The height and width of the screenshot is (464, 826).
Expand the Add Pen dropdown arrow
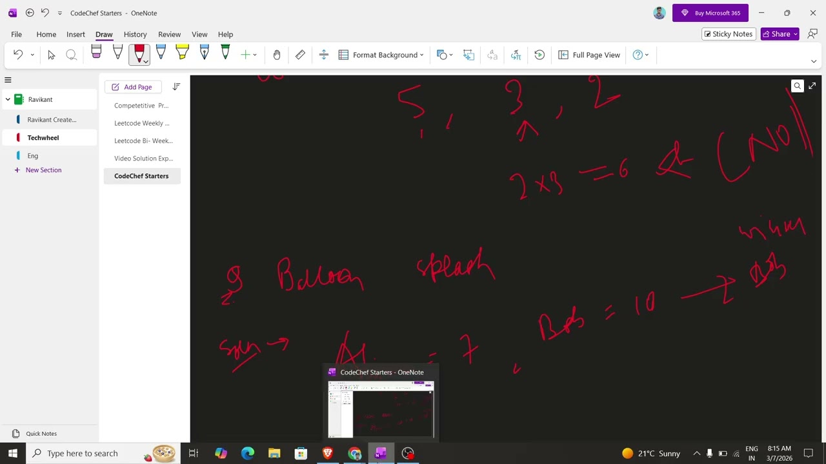[255, 55]
